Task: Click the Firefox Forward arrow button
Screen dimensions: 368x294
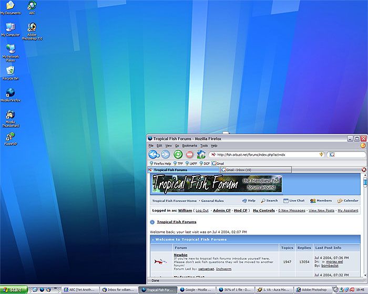Action: pos(166,154)
